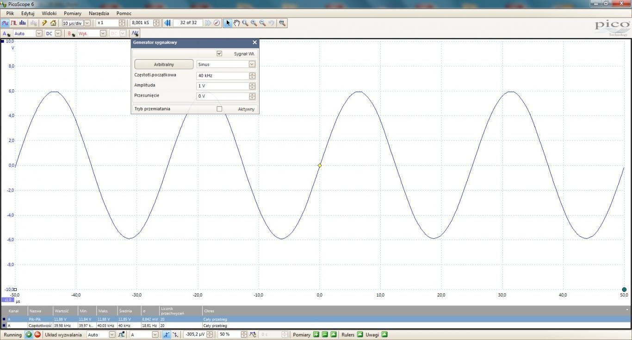The width and height of the screenshot is (632, 340).
Task: Open channel A range Auto dropdown
Action: 39,33
